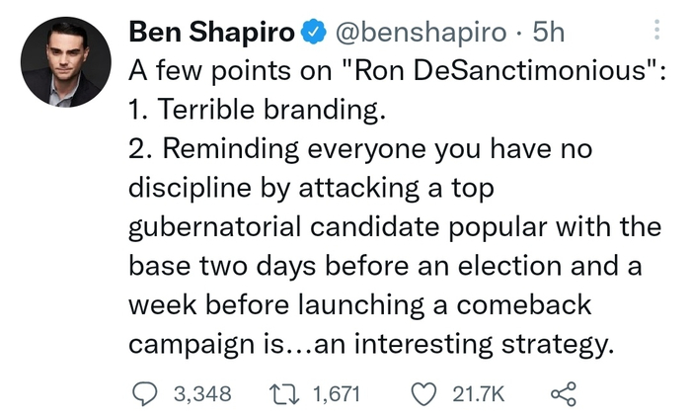Open the three-dot more options menu
The image size is (691, 418).
pos(656,33)
